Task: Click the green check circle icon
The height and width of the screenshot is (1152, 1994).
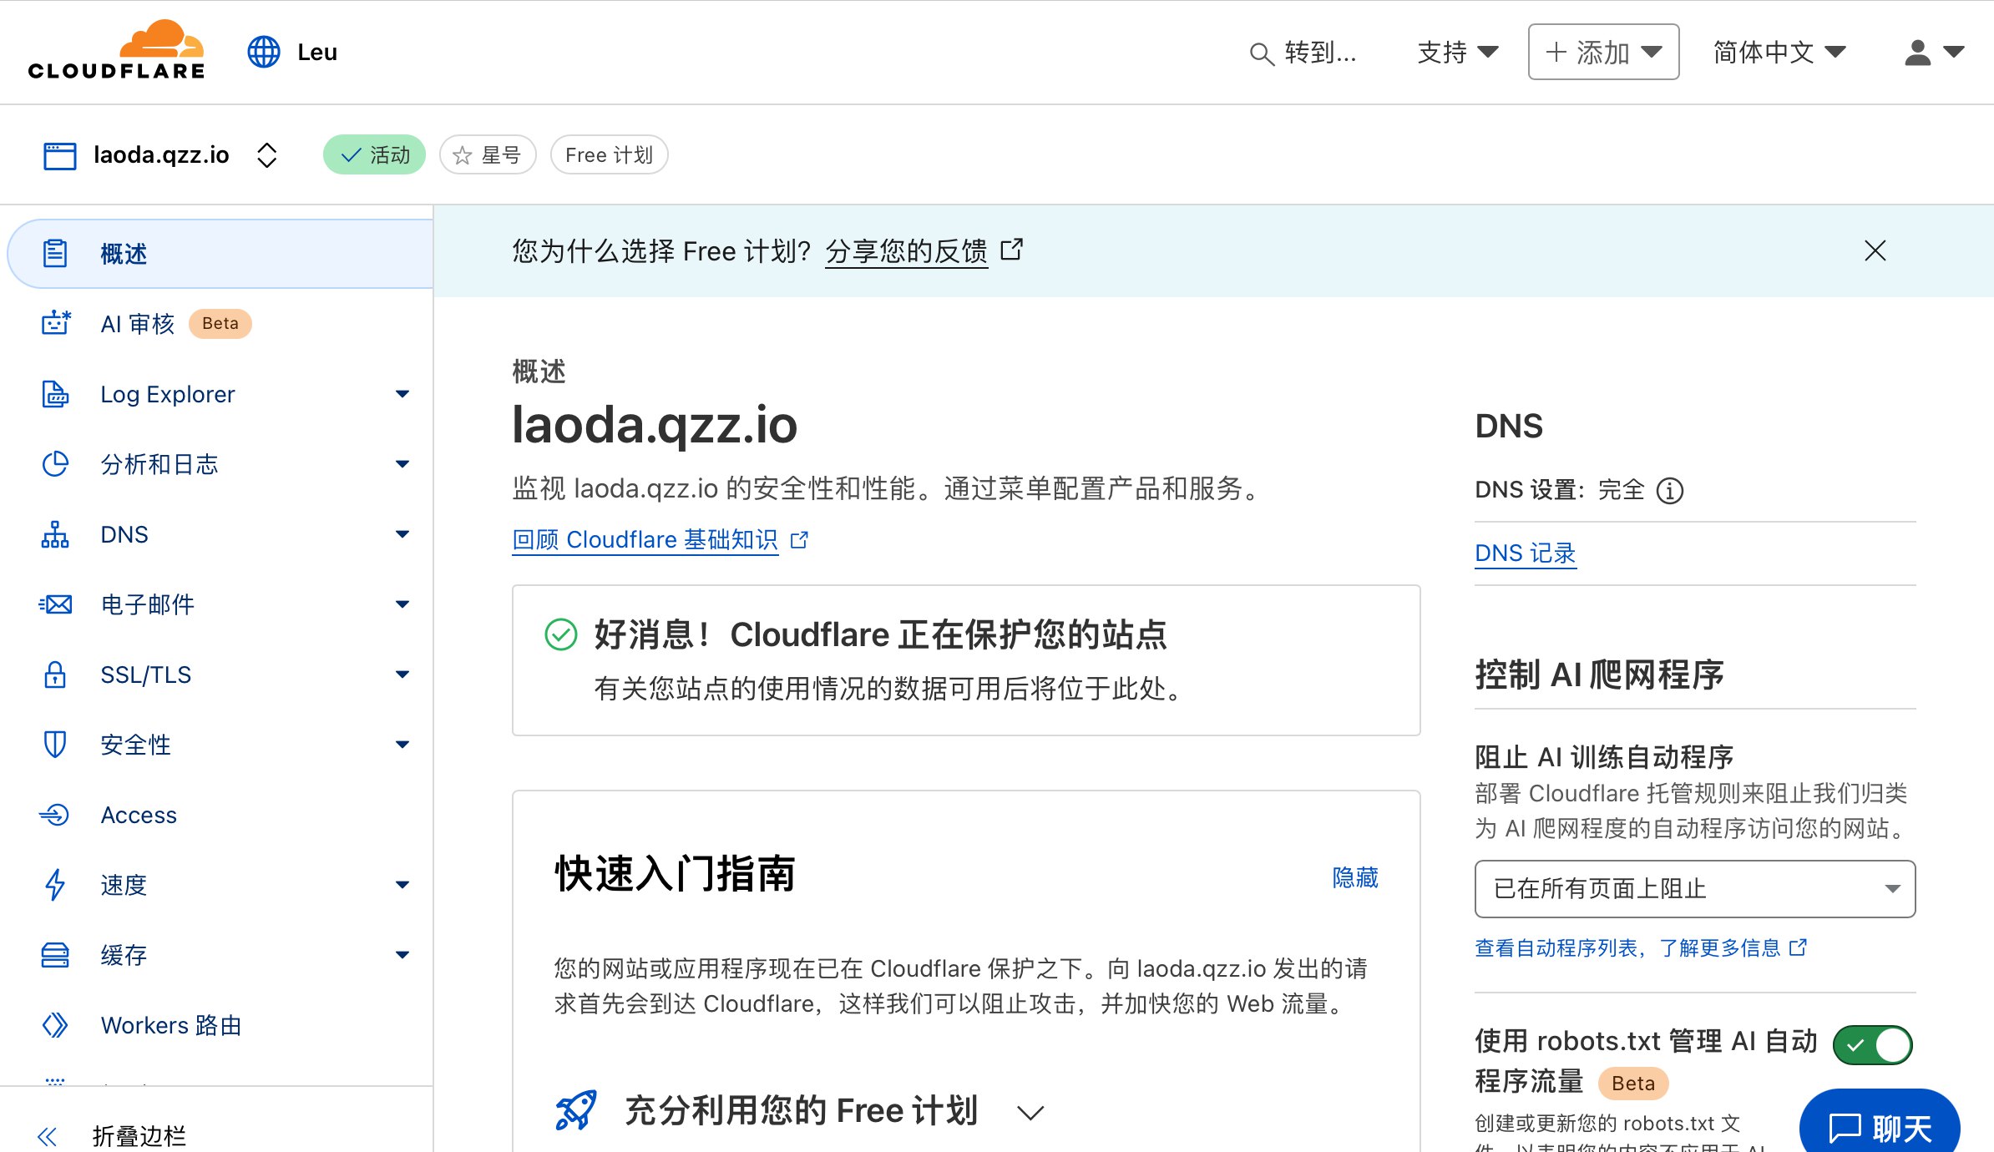Action: tap(561, 634)
